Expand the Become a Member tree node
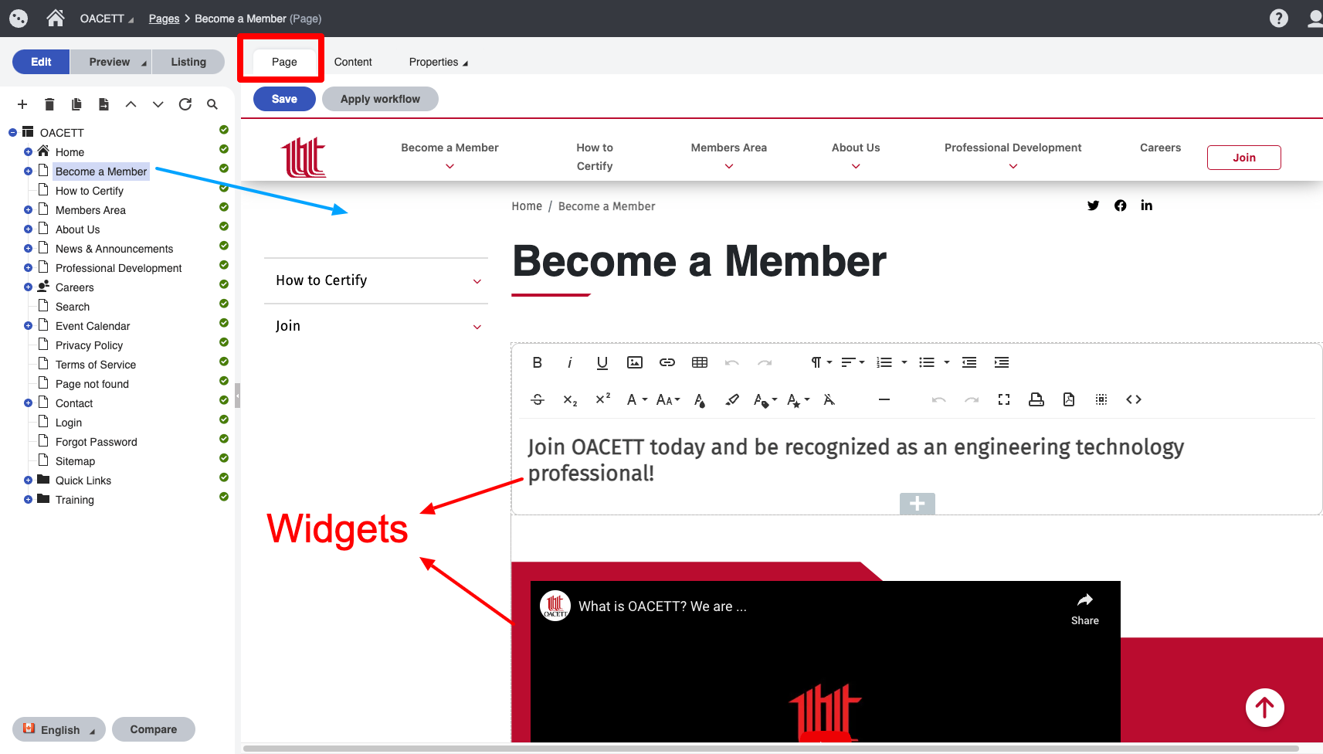 point(28,172)
